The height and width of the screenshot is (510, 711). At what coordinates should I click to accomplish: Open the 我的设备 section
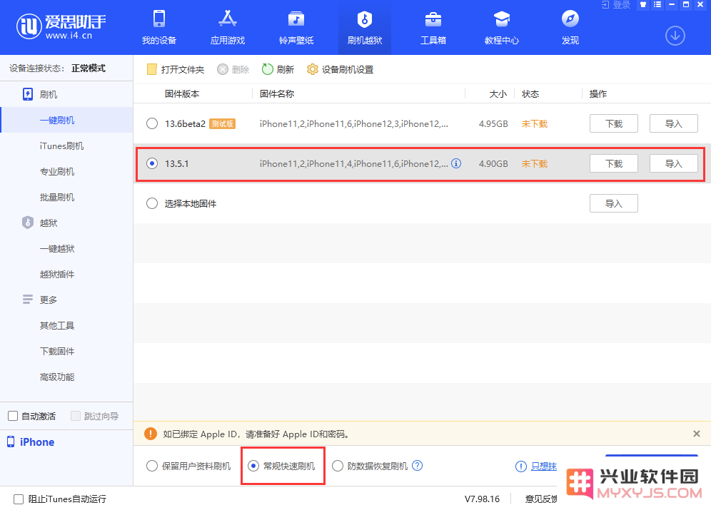[159, 27]
